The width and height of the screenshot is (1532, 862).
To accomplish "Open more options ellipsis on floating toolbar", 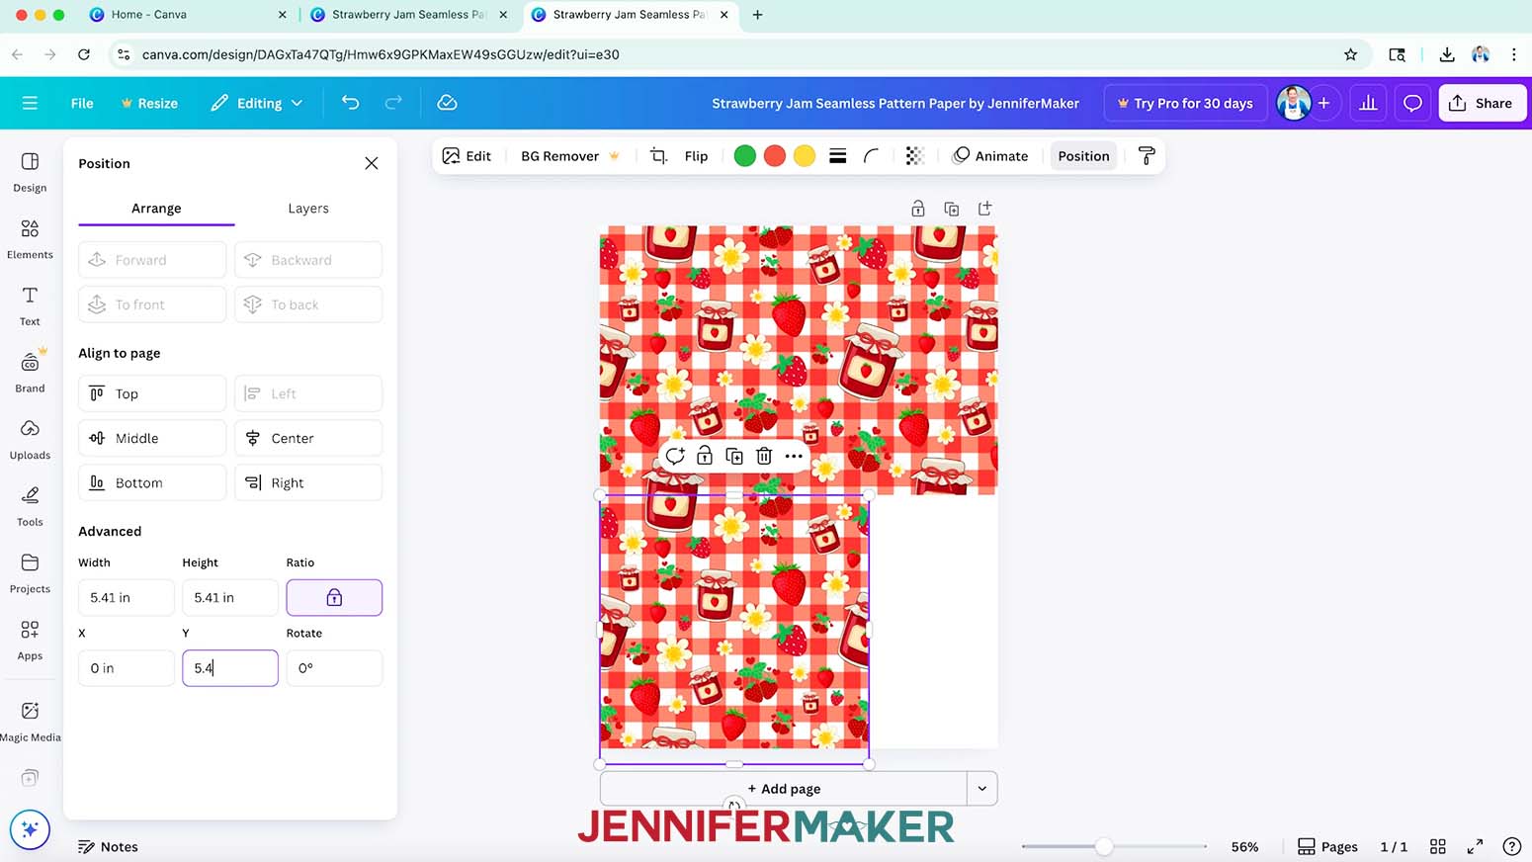I will pyautogui.click(x=794, y=456).
